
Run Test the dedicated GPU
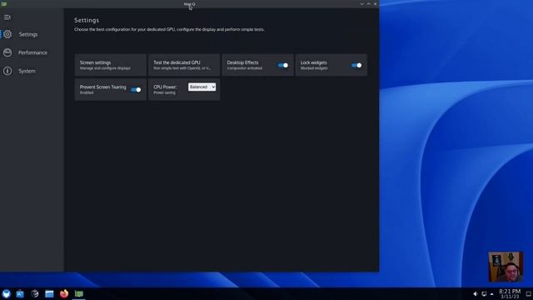(x=184, y=65)
